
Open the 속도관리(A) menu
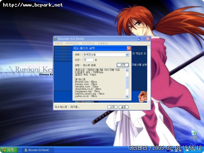pyautogui.click(x=88, y=43)
